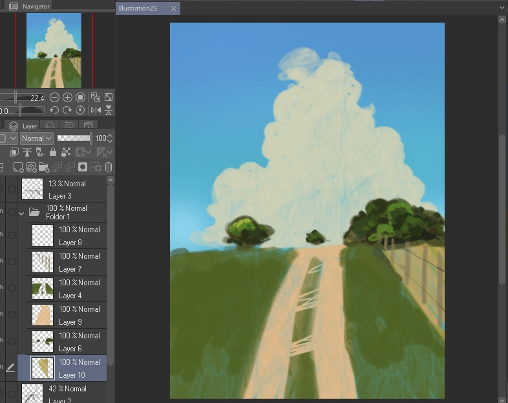This screenshot has width=508, height=403.
Task: Click the zoom in icon in Navigator
Action: click(x=67, y=98)
